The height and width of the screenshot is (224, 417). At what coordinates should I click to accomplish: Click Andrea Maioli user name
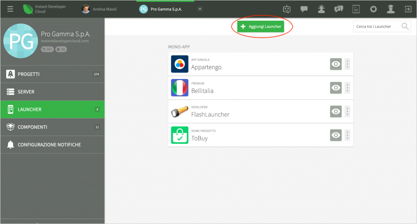pyautogui.click(x=105, y=9)
